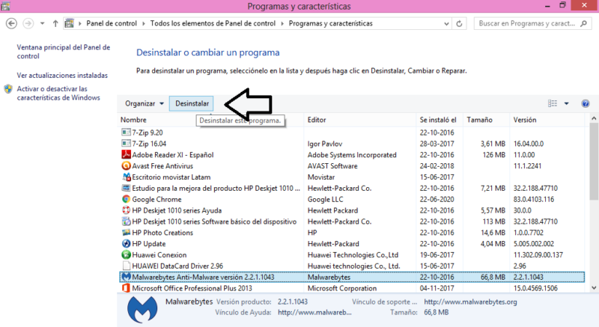Click the shield icon beside Windows features

click(8, 89)
